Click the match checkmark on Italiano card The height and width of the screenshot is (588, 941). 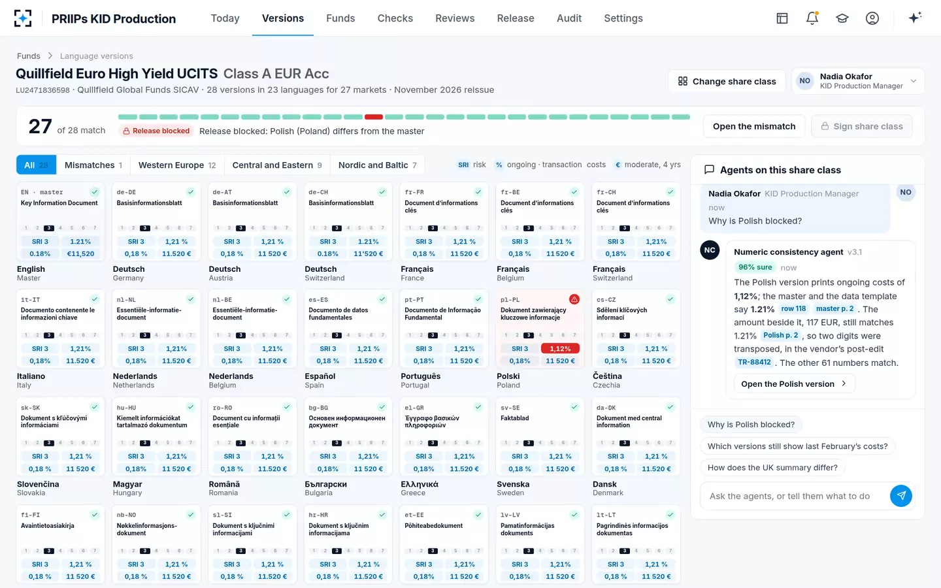(95, 299)
